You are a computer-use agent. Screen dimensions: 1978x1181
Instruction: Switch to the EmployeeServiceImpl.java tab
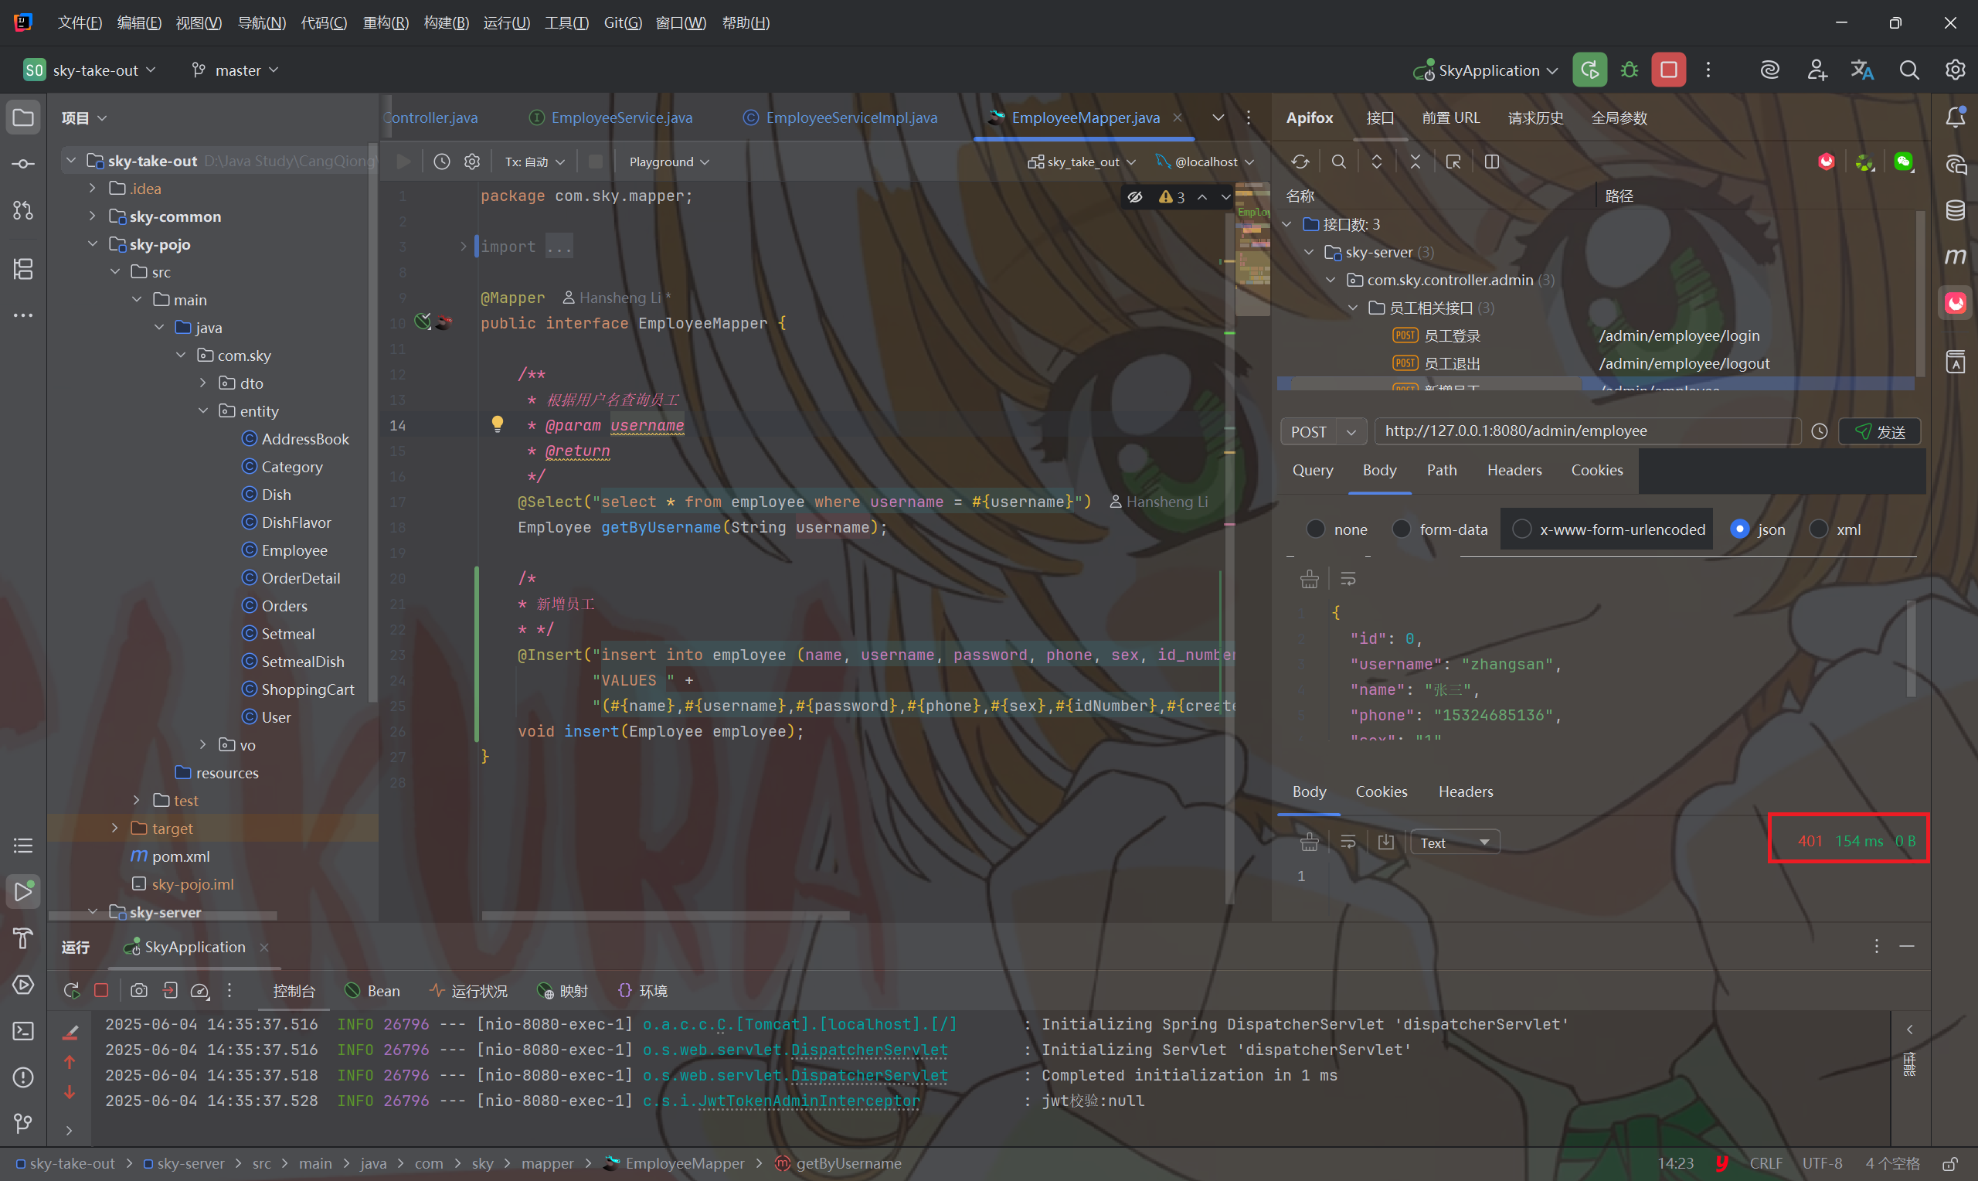(x=850, y=117)
